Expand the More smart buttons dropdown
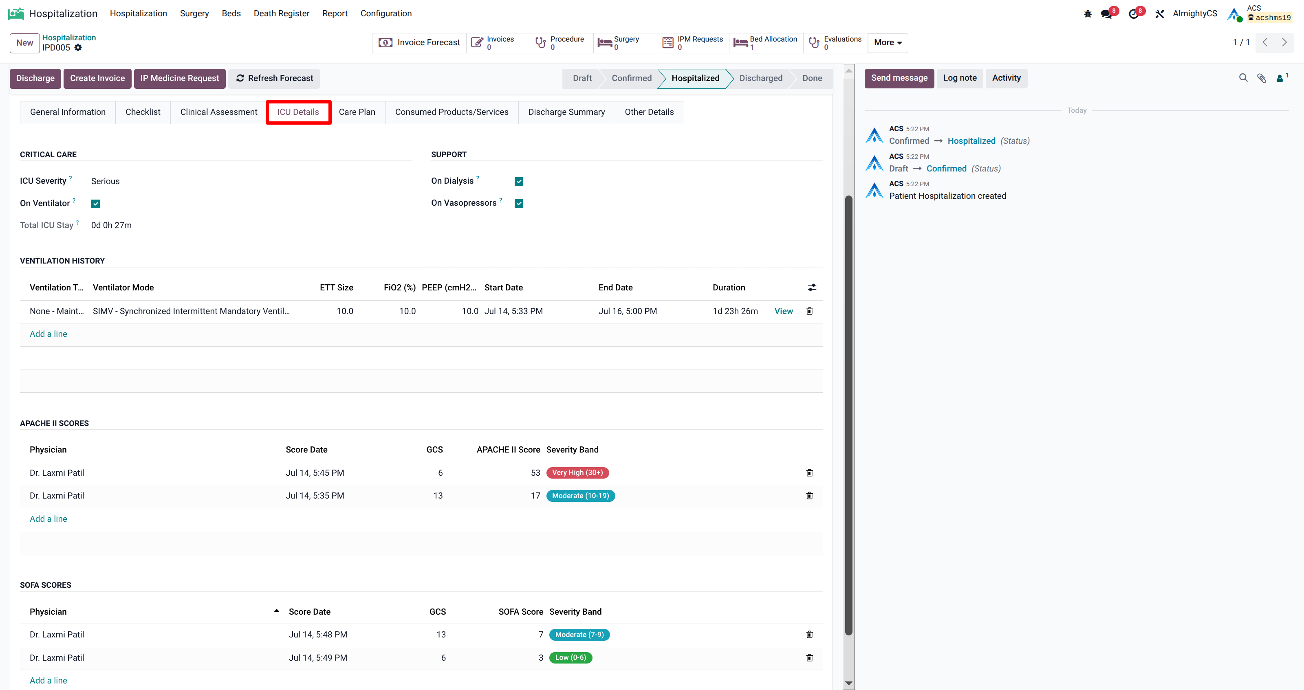This screenshot has height=690, width=1304. coord(888,42)
